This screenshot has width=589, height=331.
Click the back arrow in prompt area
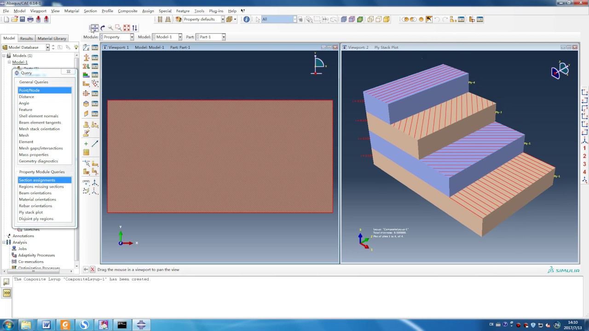[86, 269]
